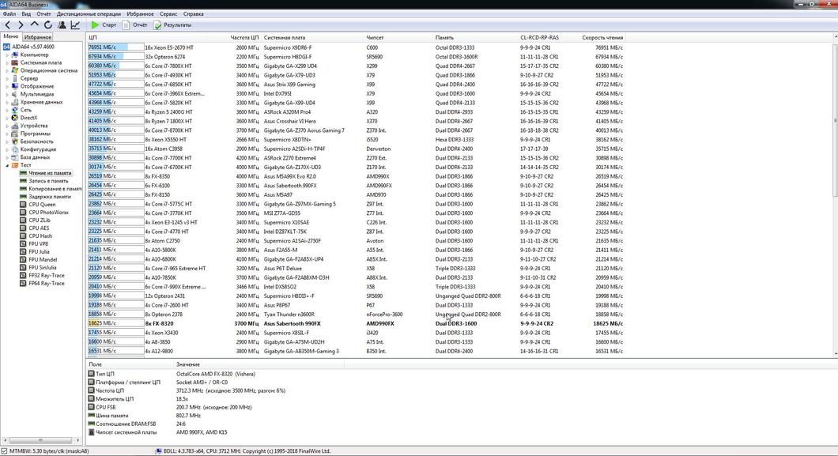Image resolution: width=838 pixels, height=456 pixels.
Task: Collapse the Тест tree node
Action: coord(7,165)
